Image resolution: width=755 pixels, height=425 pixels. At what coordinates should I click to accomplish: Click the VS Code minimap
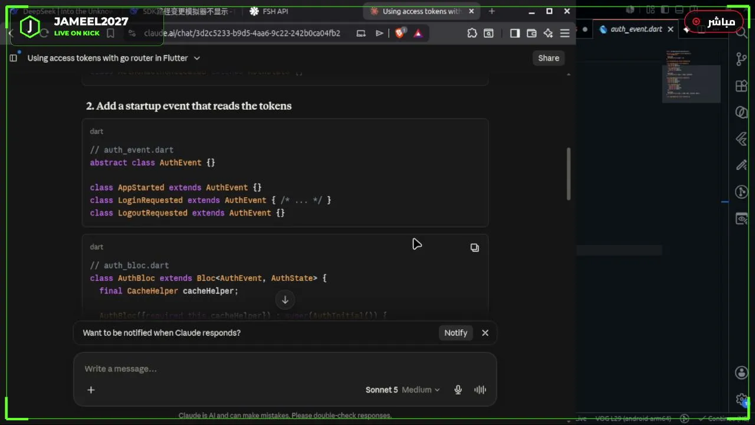pos(691,77)
